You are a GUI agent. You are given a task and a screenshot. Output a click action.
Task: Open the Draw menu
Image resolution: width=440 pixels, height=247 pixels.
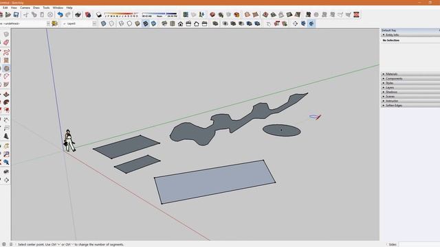(36, 8)
